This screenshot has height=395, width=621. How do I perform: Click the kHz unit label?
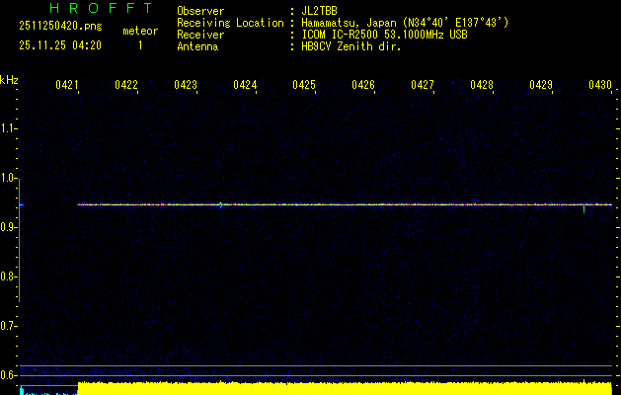pos(9,80)
